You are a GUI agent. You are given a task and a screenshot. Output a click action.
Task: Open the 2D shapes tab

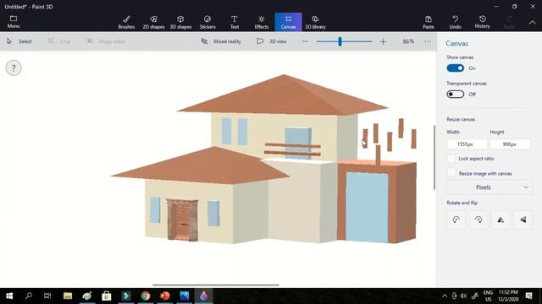pos(153,22)
